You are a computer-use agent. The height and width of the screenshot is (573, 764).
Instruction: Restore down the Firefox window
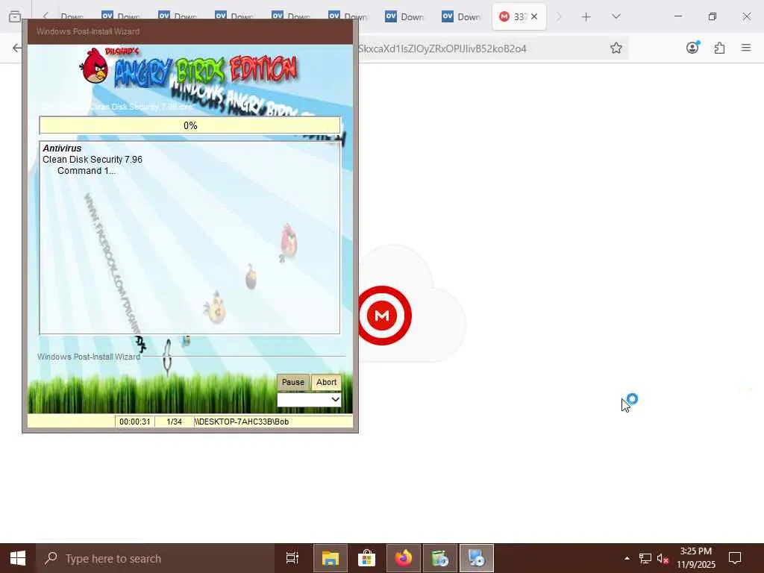[x=713, y=16]
